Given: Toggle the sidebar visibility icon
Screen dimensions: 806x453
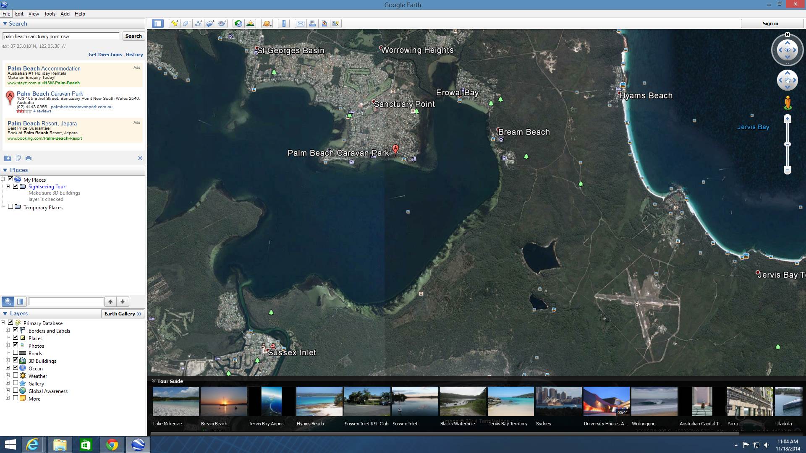Looking at the screenshot, I should pos(158,23).
